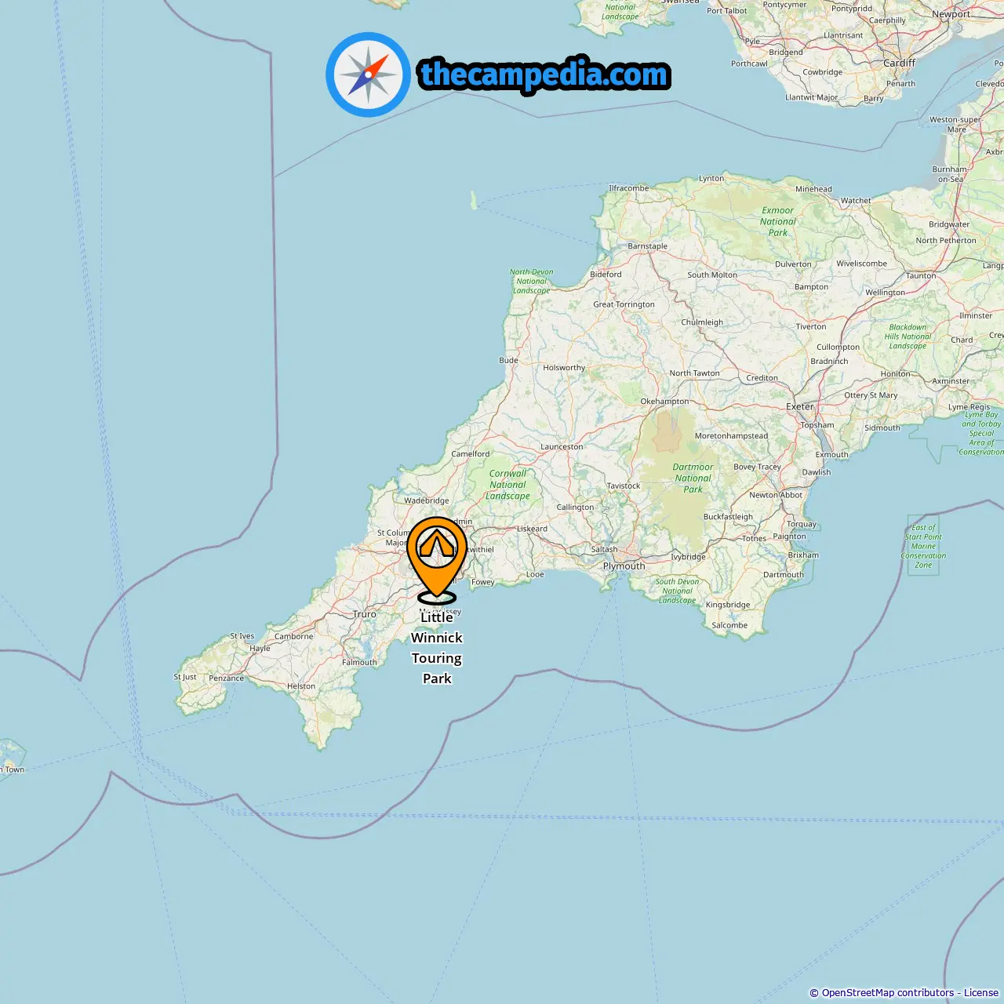
Task: Click the compass logo icon
Action: click(x=368, y=75)
